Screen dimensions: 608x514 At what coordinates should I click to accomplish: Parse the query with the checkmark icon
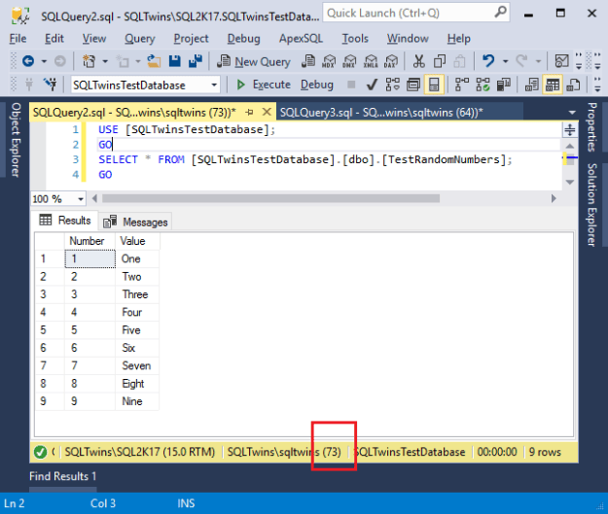pos(372,85)
